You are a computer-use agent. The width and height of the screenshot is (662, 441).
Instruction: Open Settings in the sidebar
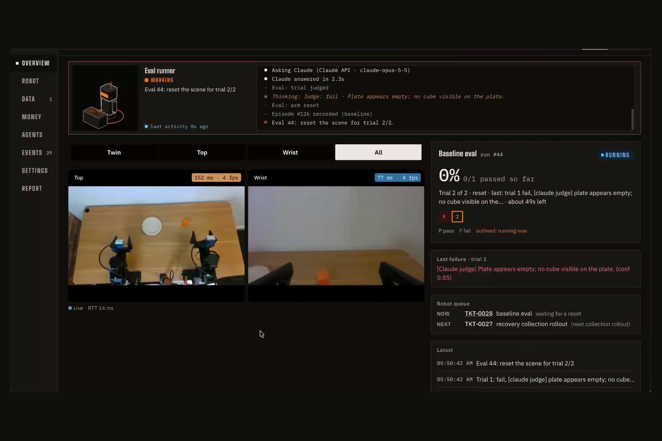(x=35, y=171)
